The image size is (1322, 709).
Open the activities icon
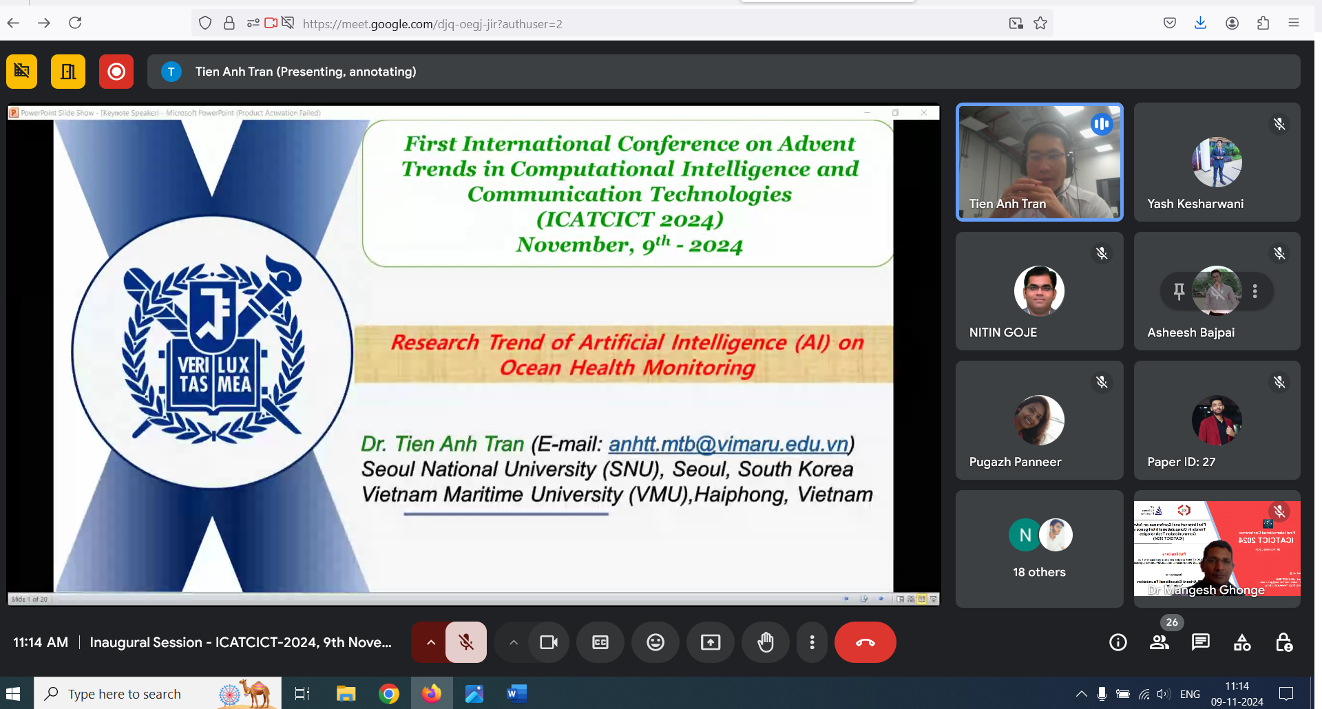pyautogui.click(x=1241, y=642)
